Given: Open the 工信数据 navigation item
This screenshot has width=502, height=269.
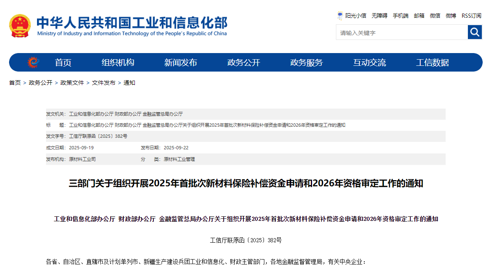Looking at the screenshot, I should [x=432, y=63].
